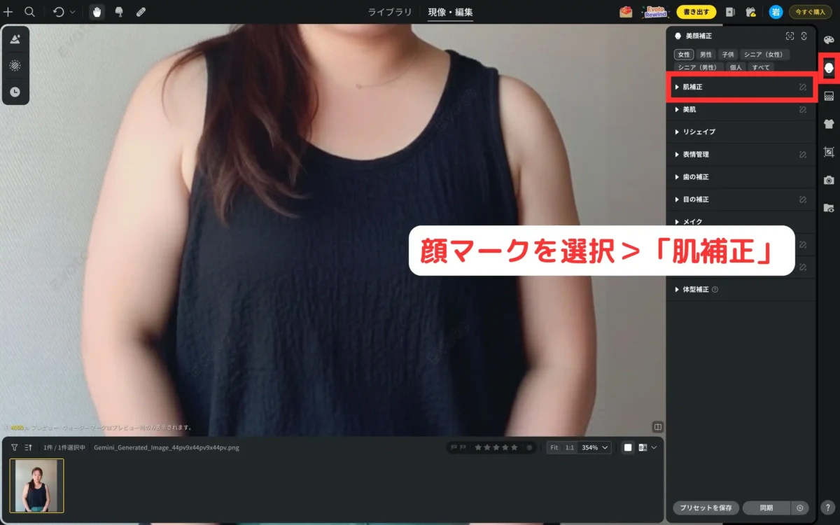Click the 同期 sync button

coord(766,508)
